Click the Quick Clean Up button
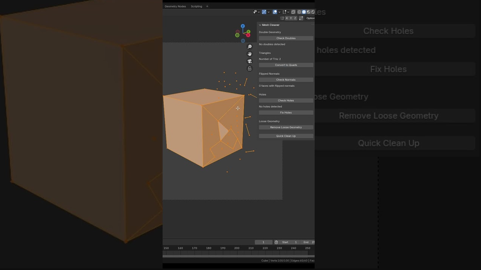 (x=286, y=136)
